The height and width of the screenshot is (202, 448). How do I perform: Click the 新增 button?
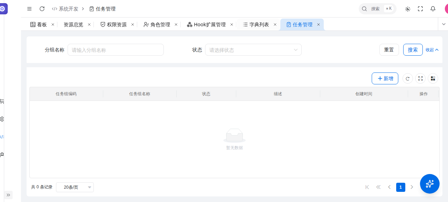tap(385, 78)
